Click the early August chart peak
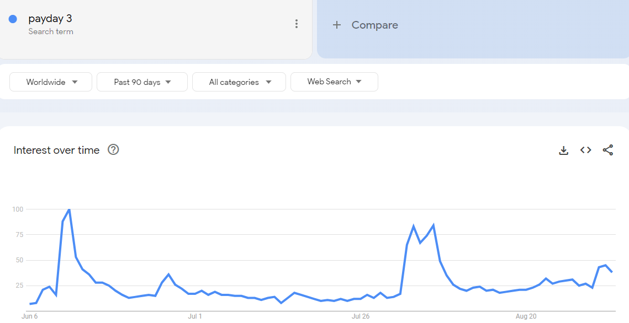 tap(434, 225)
